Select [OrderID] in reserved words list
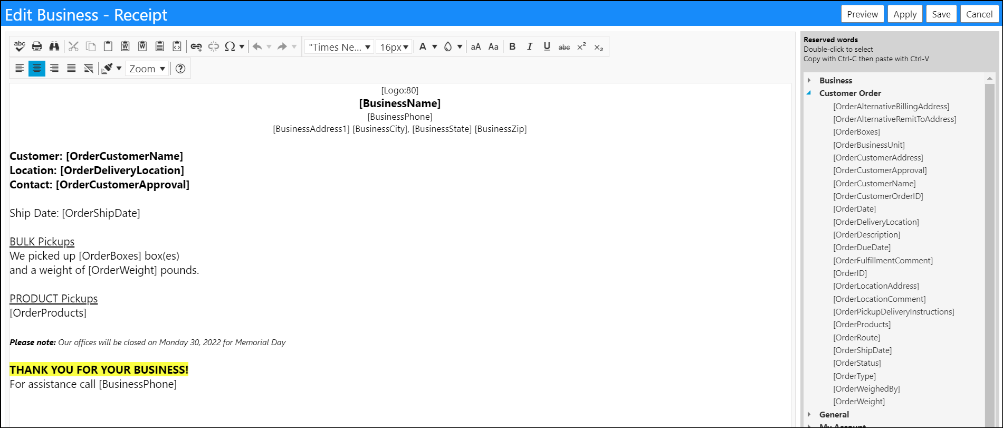 coord(850,273)
